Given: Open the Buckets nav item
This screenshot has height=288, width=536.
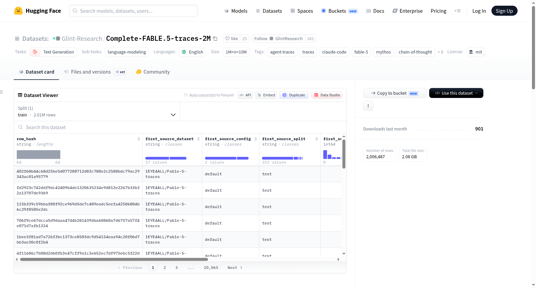Looking at the screenshot, I should click(339, 11).
